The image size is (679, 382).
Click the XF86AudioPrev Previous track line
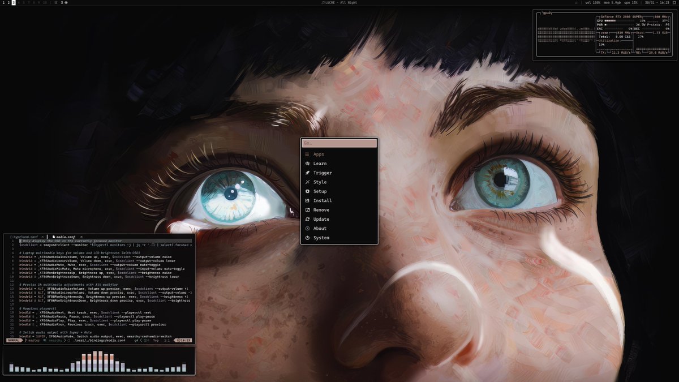92,325
